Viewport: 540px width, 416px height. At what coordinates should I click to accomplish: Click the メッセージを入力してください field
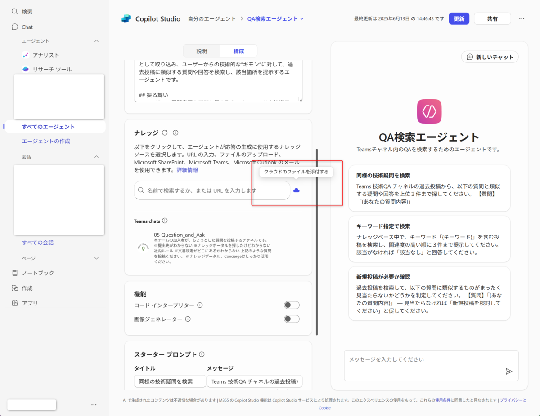point(431,366)
